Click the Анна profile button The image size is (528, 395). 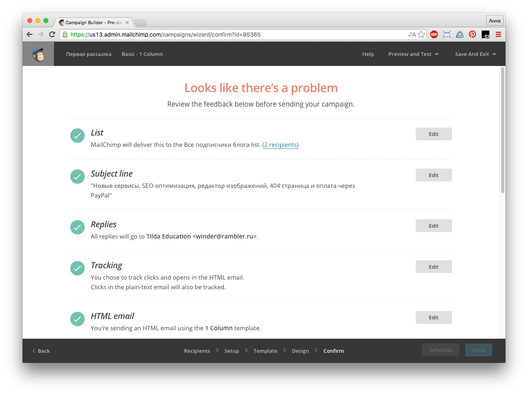pos(494,21)
